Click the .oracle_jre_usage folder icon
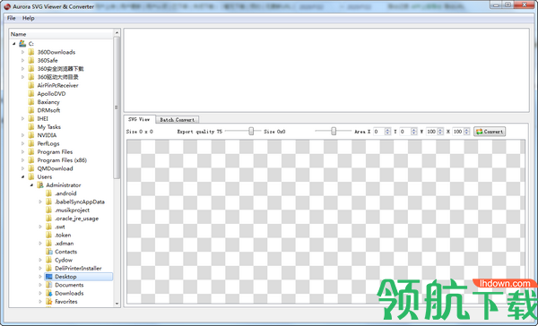The height and width of the screenshot is (326, 538). [x=48, y=219]
